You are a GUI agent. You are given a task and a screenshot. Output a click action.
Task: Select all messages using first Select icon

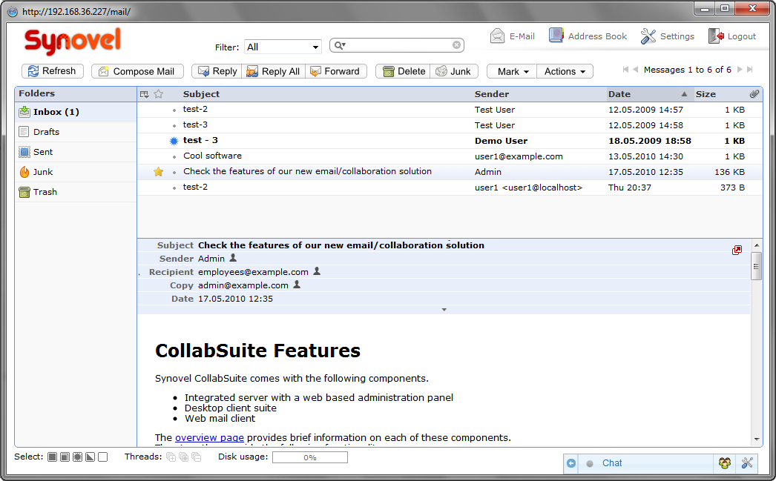53,457
